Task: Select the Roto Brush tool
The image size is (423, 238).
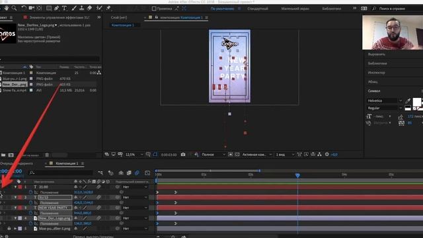Action: 99,9
